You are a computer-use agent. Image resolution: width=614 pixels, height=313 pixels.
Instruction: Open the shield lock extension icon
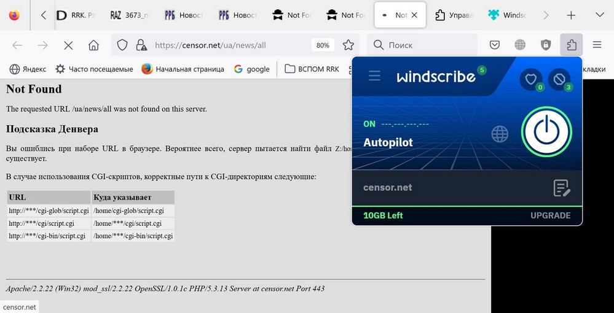tap(546, 45)
